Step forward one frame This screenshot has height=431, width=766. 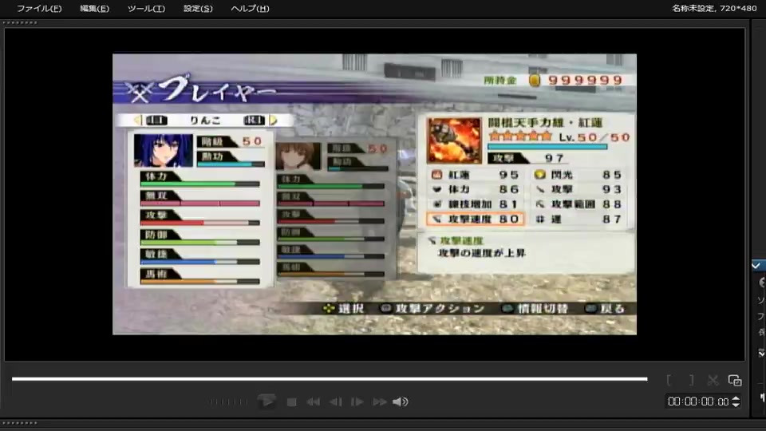[x=357, y=401]
